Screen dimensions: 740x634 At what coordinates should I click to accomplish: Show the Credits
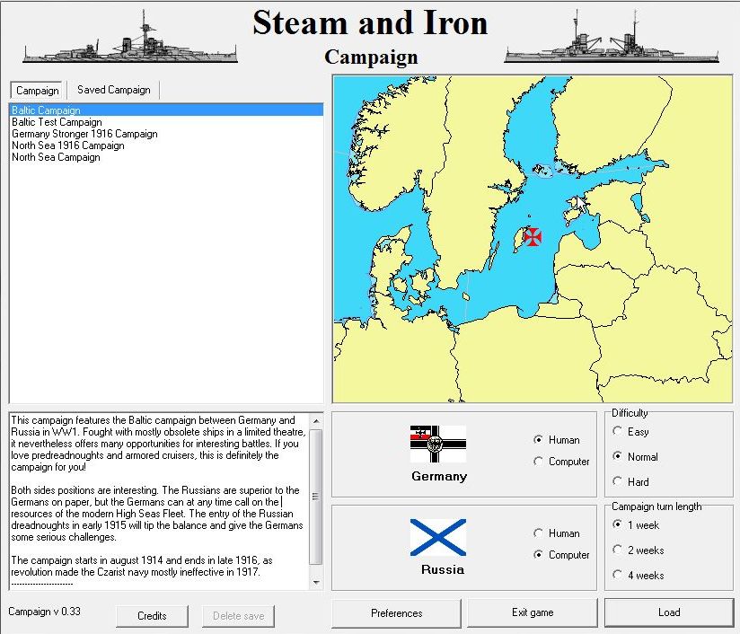pyautogui.click(x=152, y=616)
